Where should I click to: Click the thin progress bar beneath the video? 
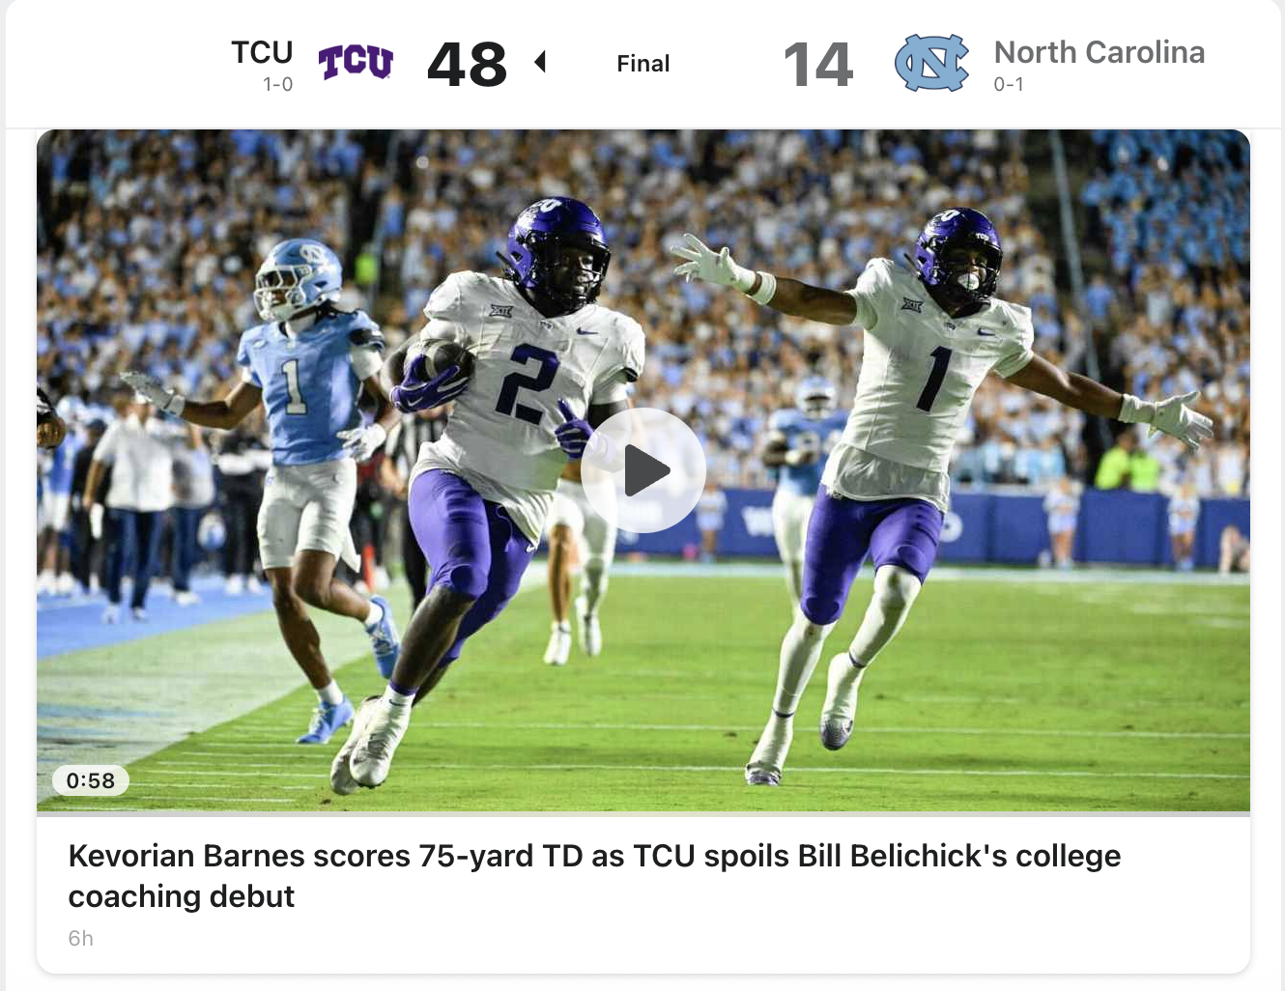pos(643,814)
